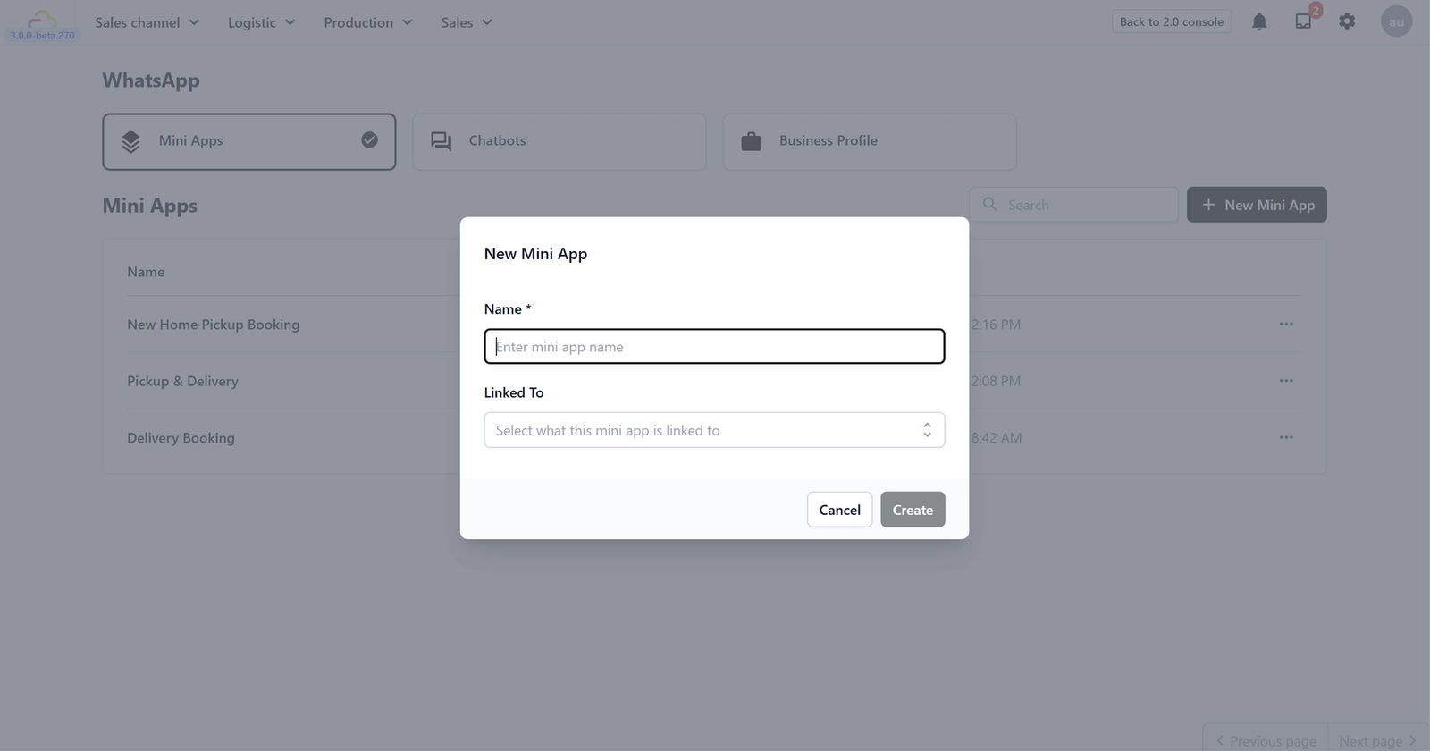Open the Sales menu
The height and width of the screenshot is (751, 1430).
466,22
